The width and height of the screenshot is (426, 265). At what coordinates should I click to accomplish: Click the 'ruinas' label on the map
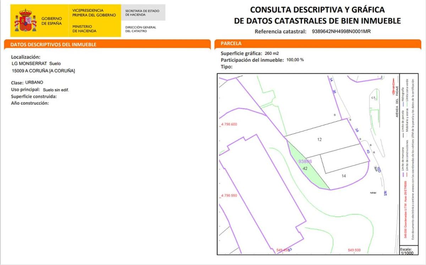coord(372,193)
